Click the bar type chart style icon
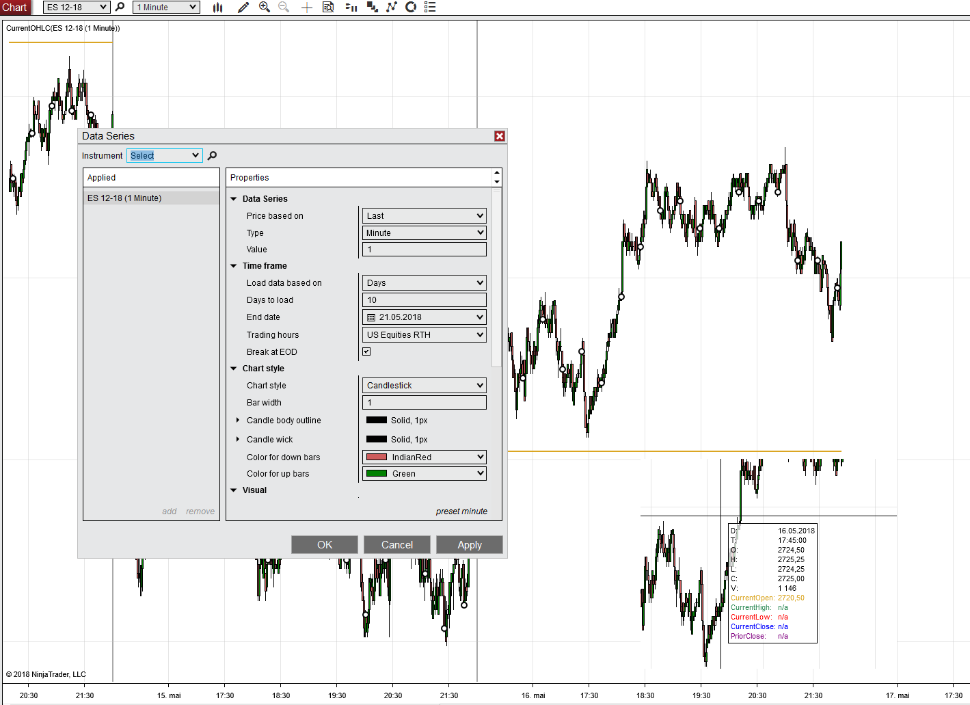Image resolution: width=970 pixels, height=705 pixels. click(x=217, y=8)
